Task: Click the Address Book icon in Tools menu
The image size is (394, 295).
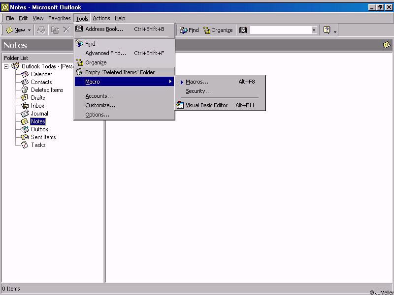Action: [79, 29]
